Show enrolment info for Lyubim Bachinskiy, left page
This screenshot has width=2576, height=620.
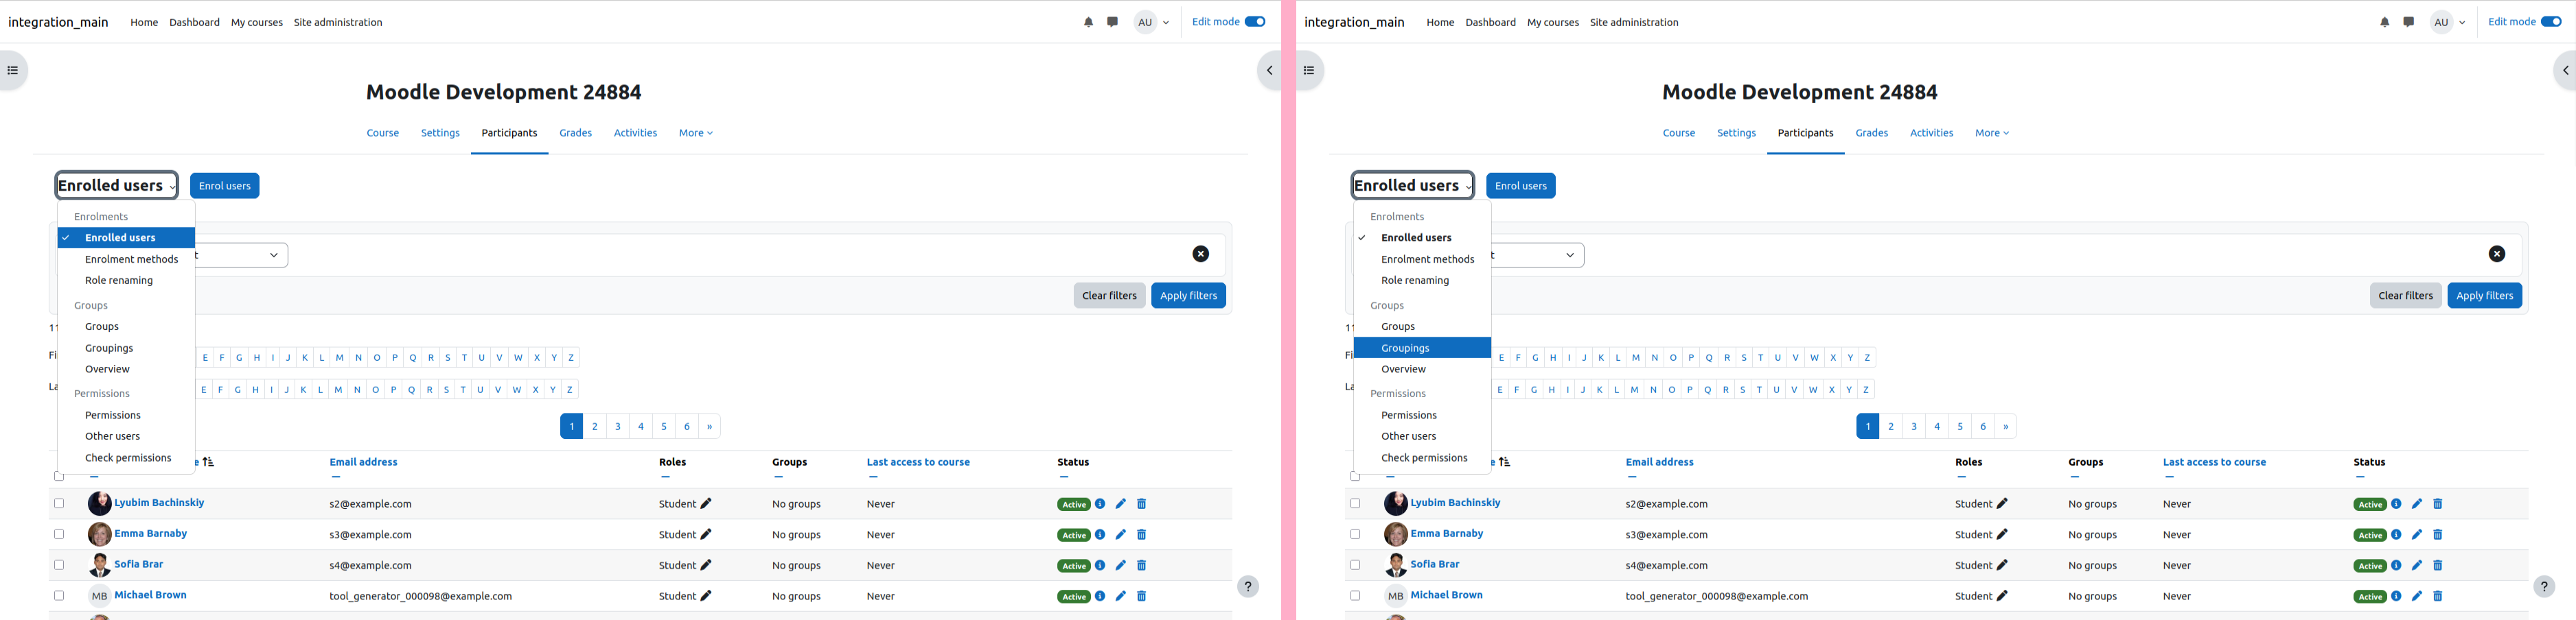pyautogui.click(x=1100, y=504)
